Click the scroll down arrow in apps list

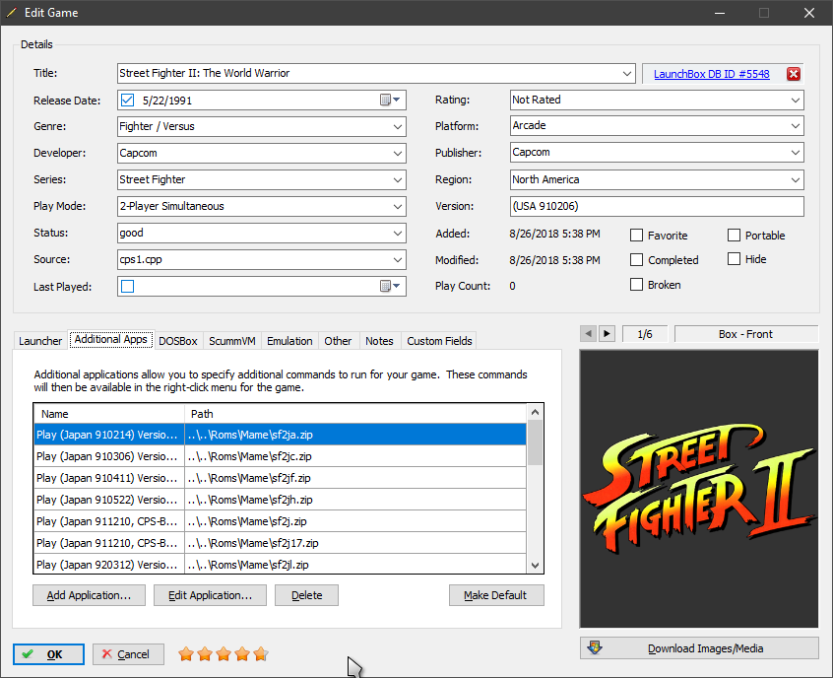(x=535, y=566)
